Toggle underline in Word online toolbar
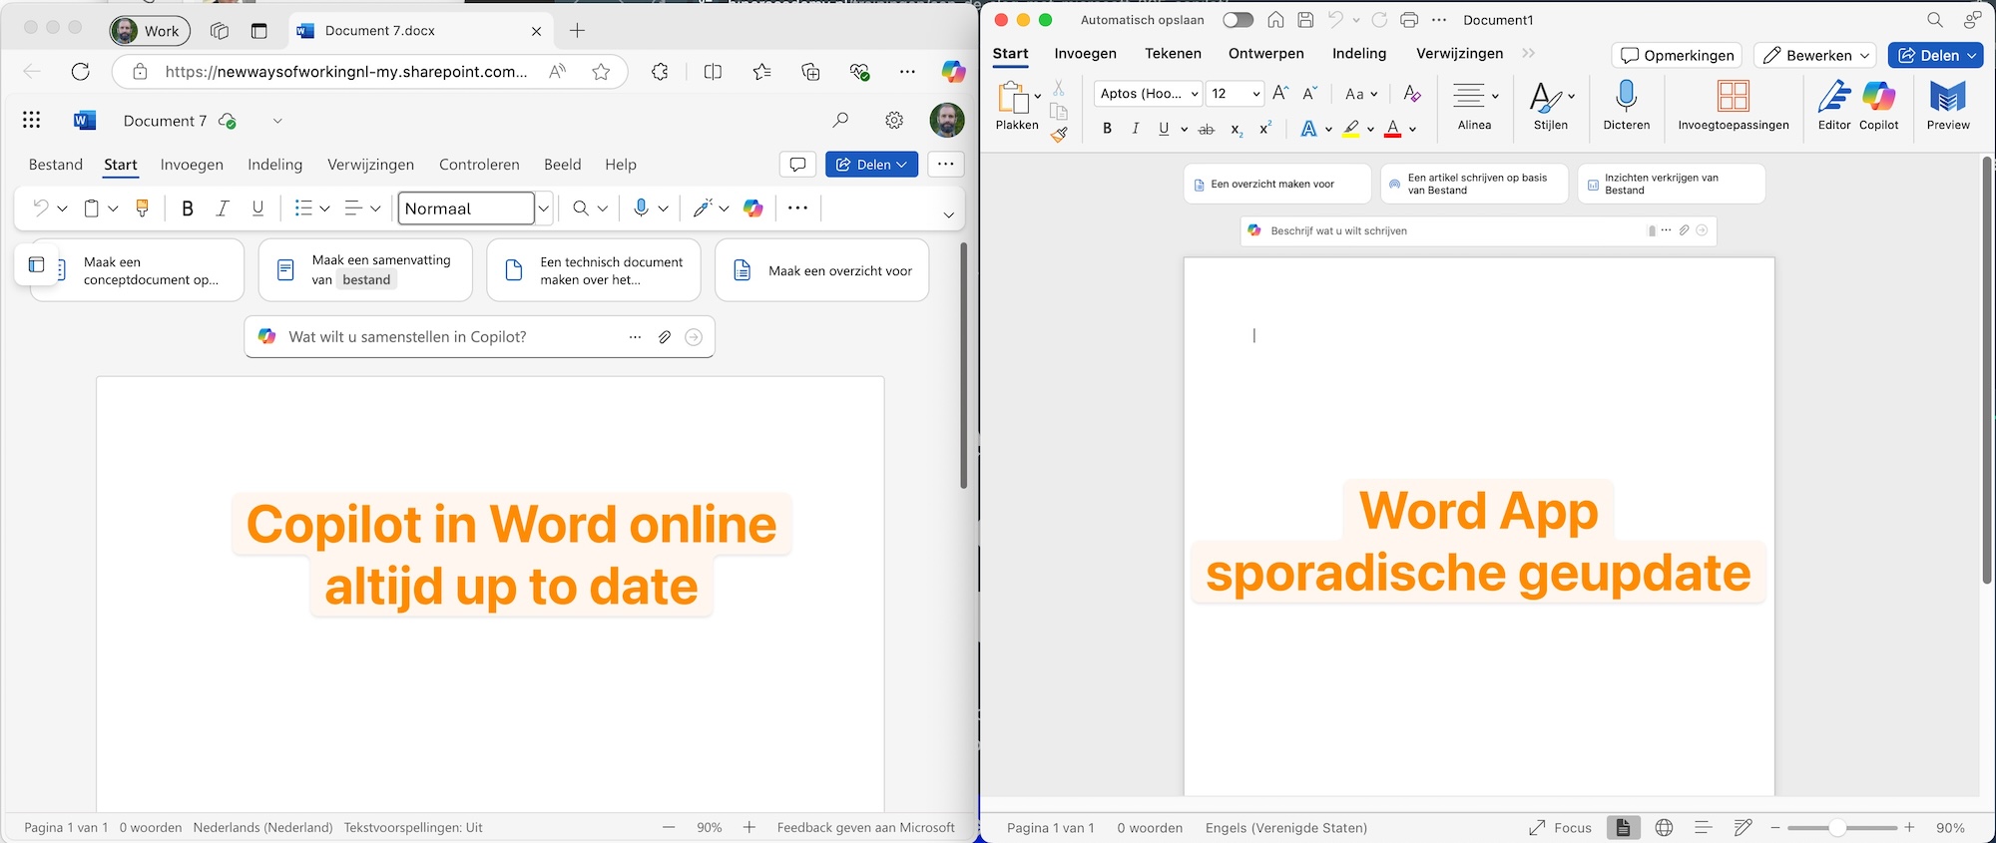Viewport: 1996px width, 843px height. (x=257, y=209)
